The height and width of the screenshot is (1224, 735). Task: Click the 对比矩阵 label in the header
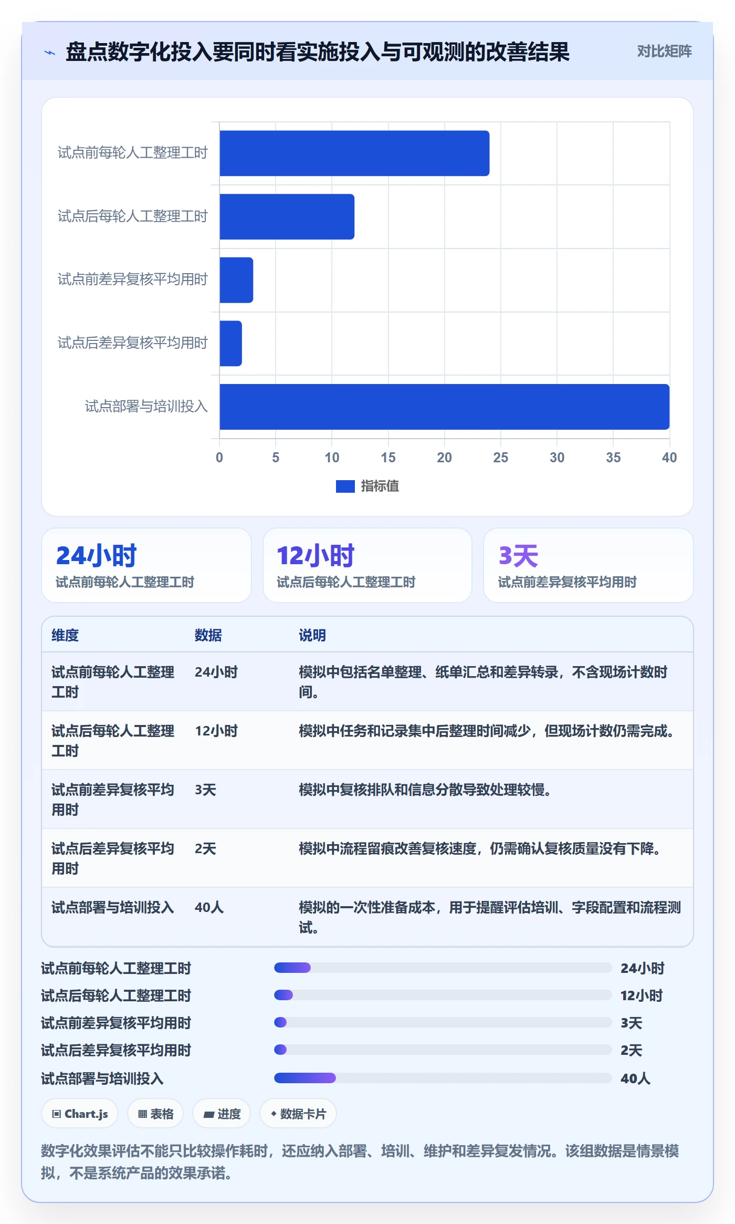click(664, 51)
